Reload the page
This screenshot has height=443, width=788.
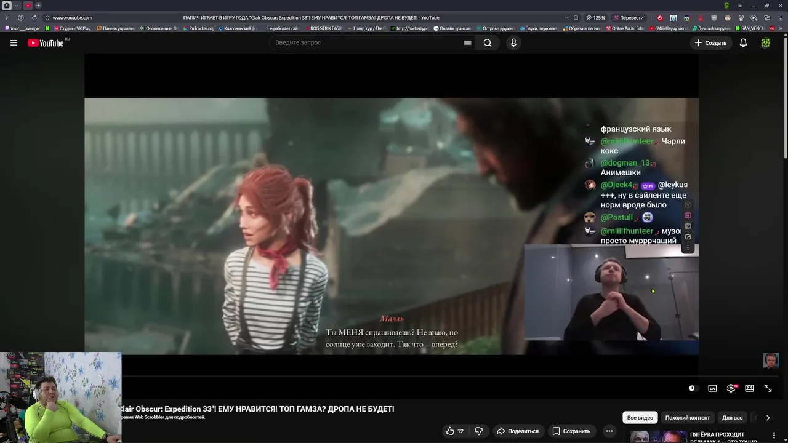click(x=34, y=18)
